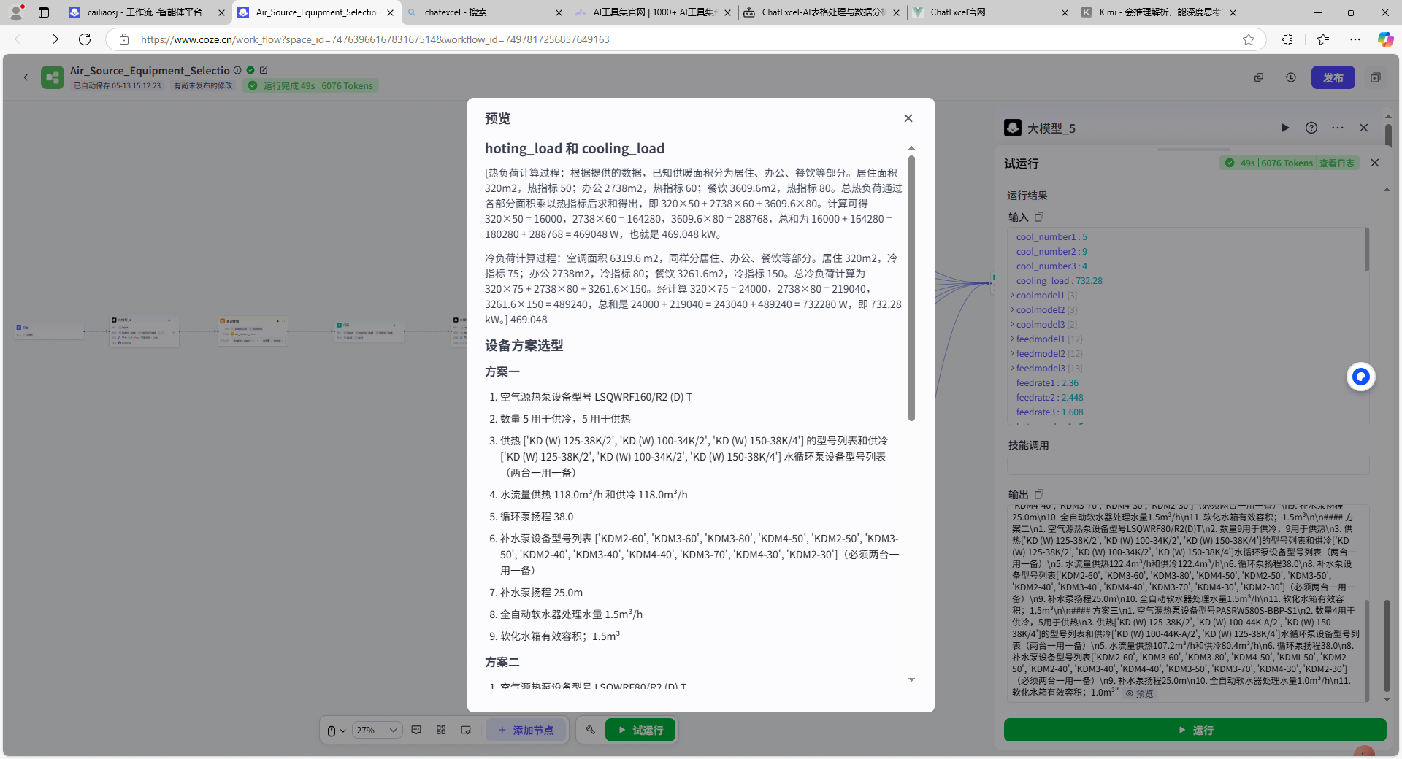Toggle the side panel icon right of 发布

click(1376, 77)
